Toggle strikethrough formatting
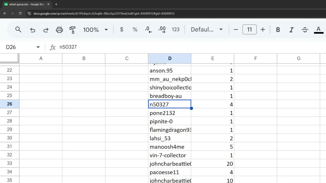This screenshot has width=326, height=183. 305,30
